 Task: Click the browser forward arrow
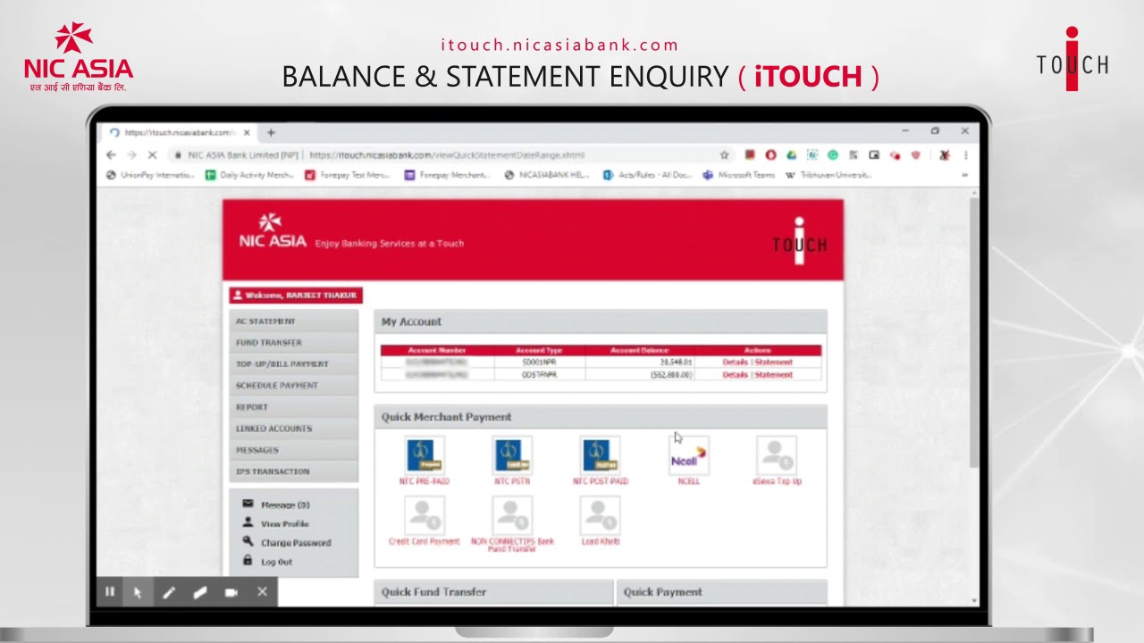[x=131, y=154]
